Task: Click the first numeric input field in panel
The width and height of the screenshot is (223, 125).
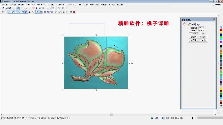Action: click(201, 27)
